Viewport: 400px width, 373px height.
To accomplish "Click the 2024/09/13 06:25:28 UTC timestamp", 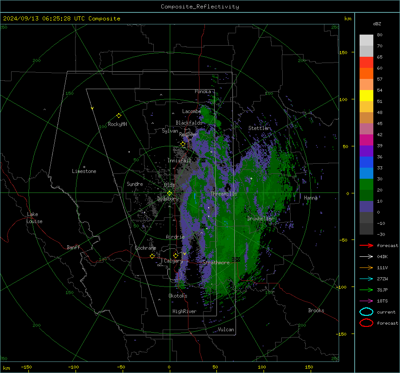I will [44, 19].
